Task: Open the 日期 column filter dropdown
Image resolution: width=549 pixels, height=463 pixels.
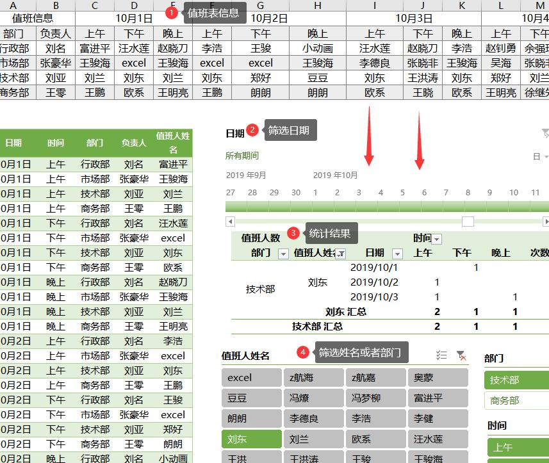Action: (x=398, y=252)
